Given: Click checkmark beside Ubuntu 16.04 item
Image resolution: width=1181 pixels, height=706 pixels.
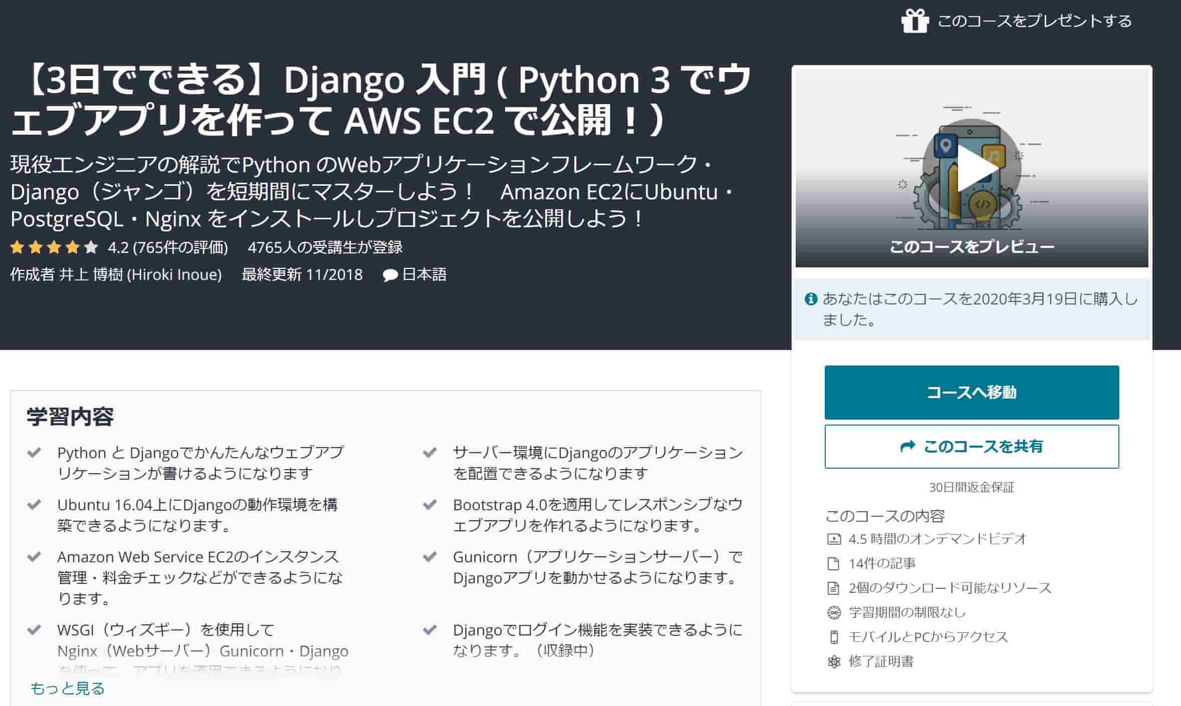Looking at the screenshot, I should coord(34,505).
